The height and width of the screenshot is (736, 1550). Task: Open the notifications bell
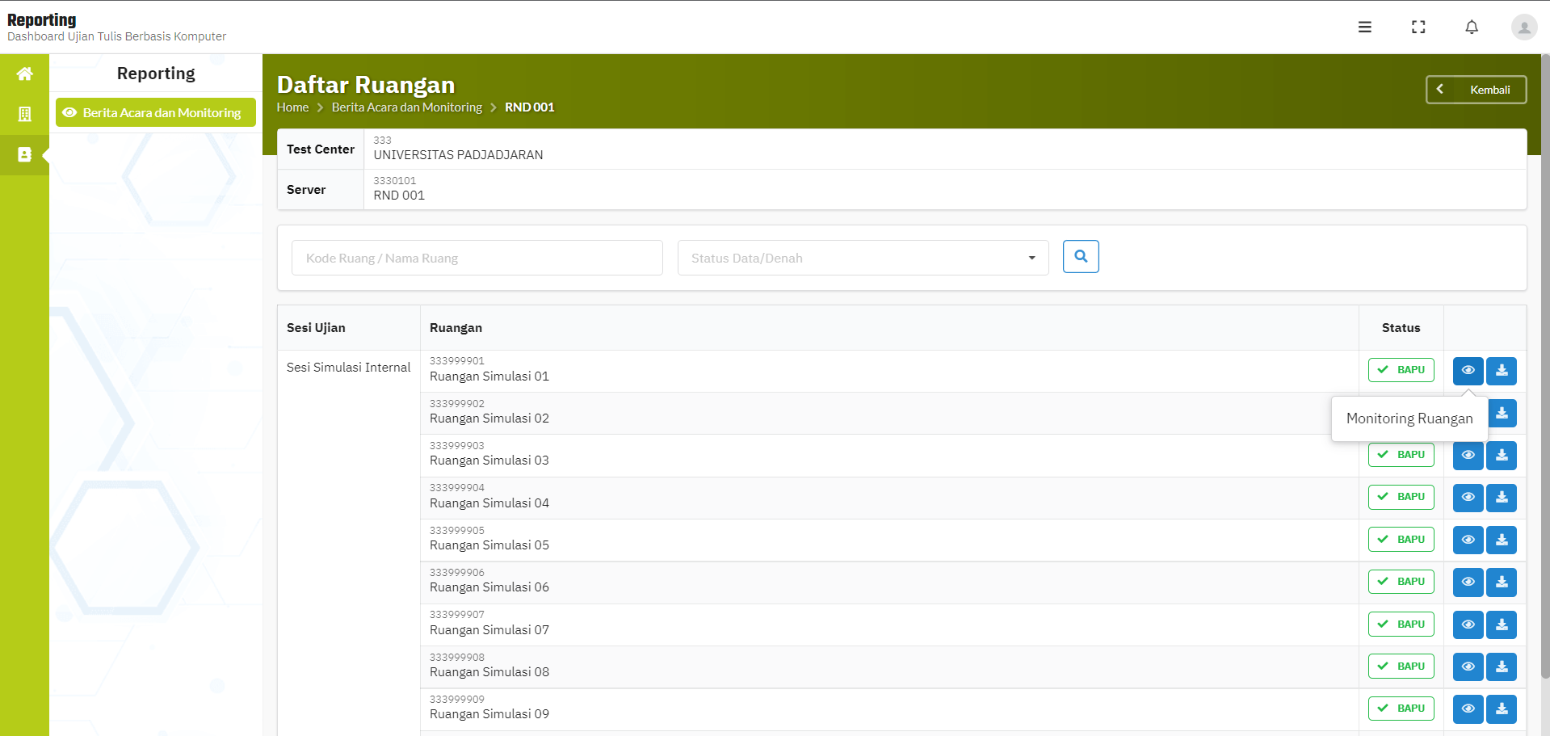click(1471, 27)
